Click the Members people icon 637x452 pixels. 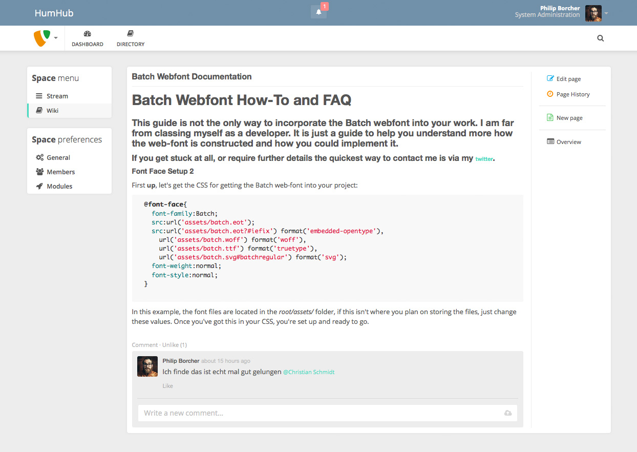pyautogui.click(x=39, y=172)
